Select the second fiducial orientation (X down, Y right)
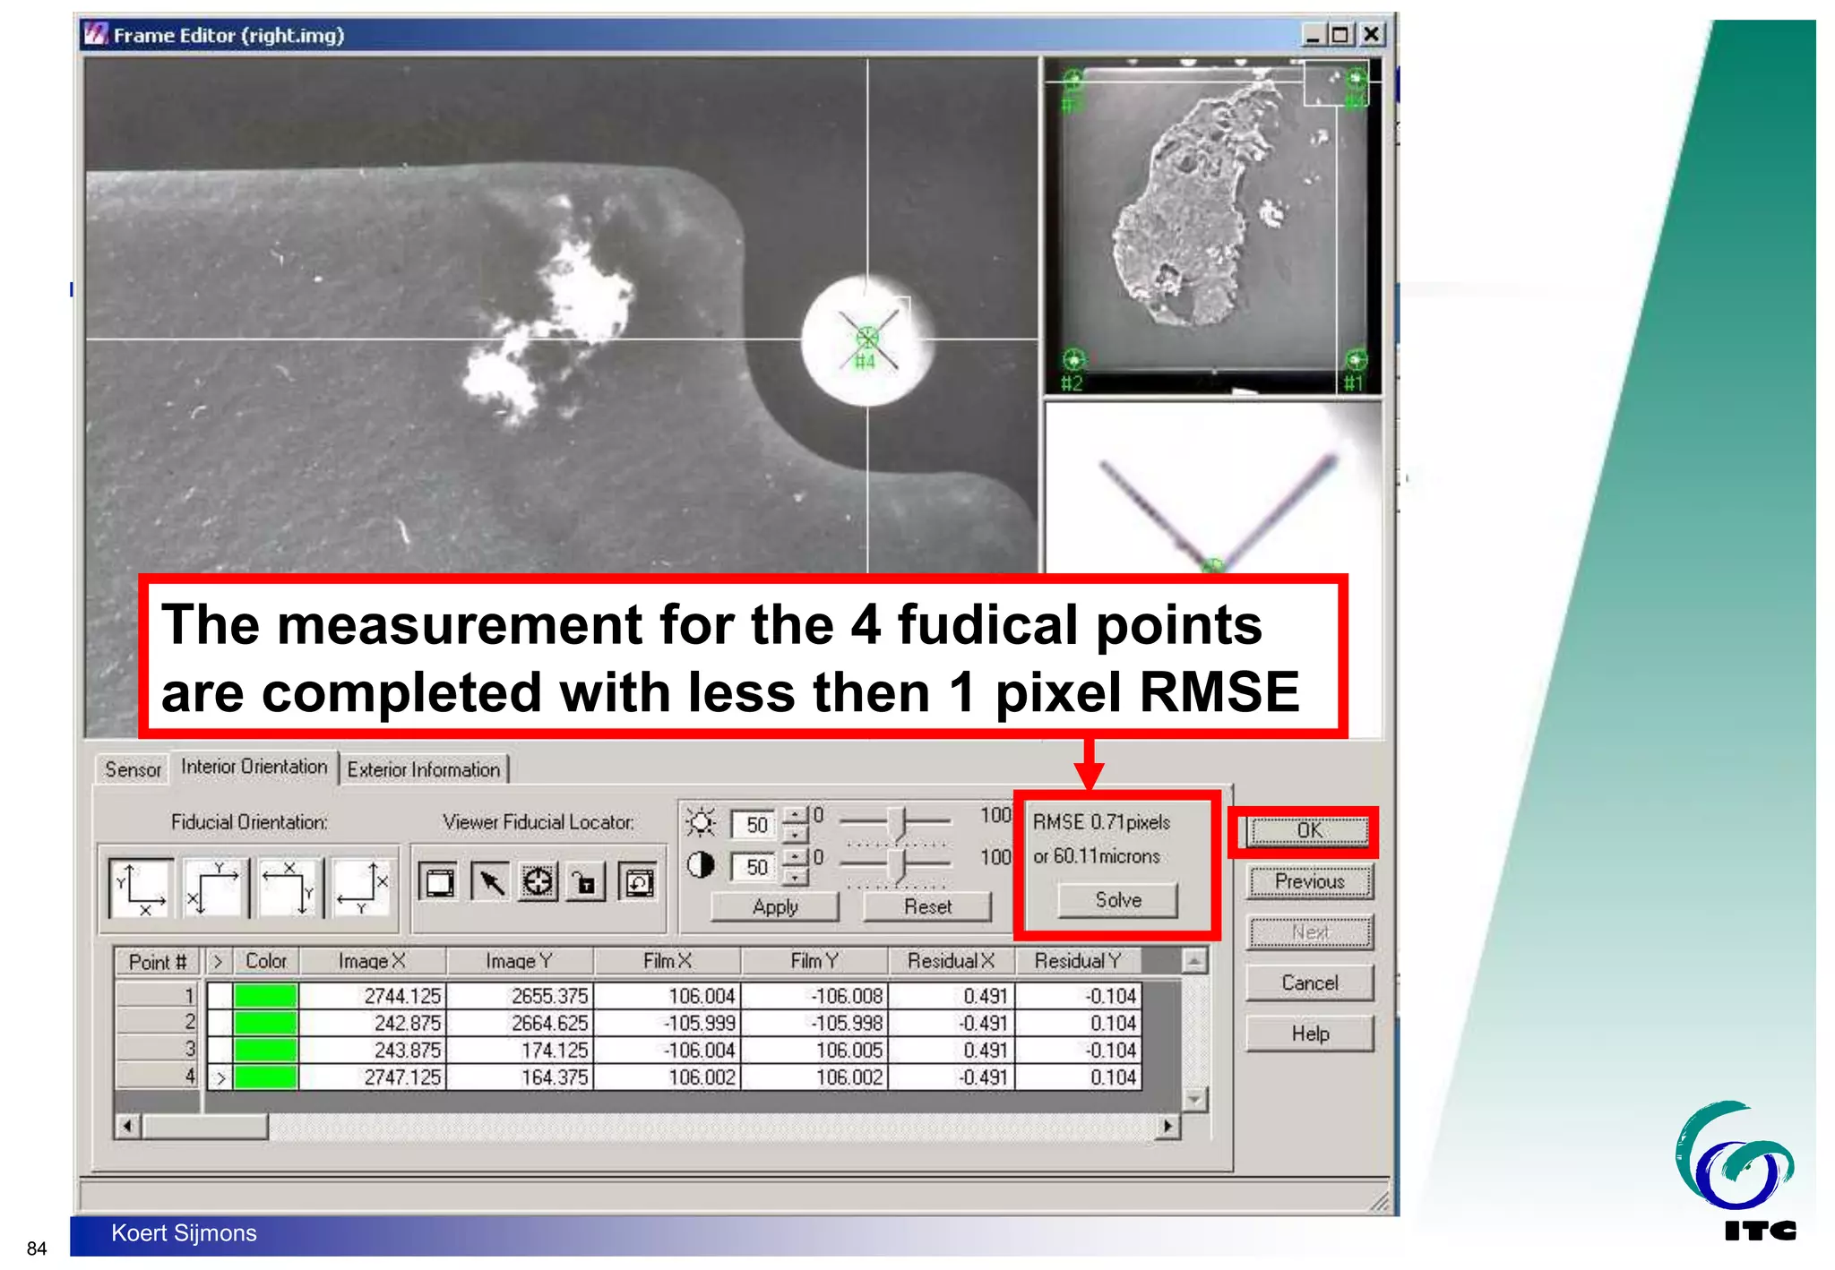1835x1270 pixels. [x=214, y=887]
